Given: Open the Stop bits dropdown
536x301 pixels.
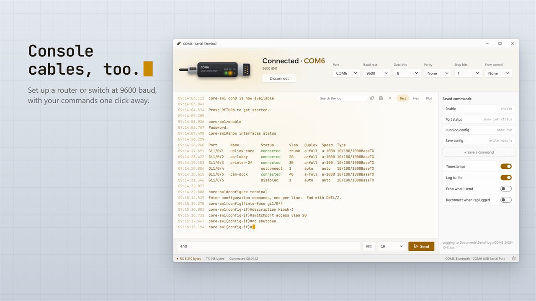Looking at the screenshot, I should (468, 73).
